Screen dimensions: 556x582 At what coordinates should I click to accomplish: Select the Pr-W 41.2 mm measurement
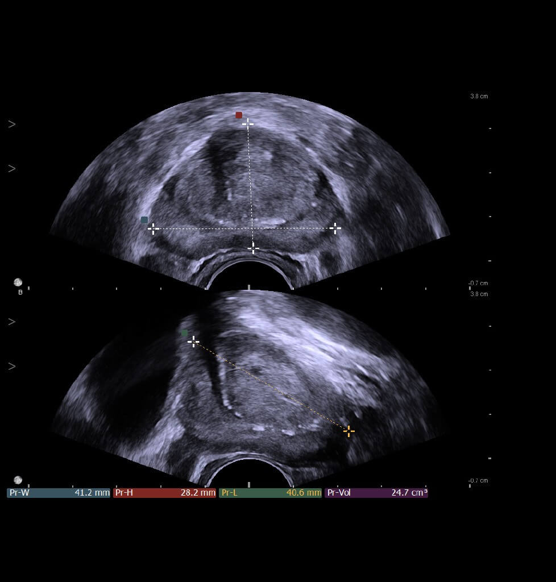(x=59, y=493)
